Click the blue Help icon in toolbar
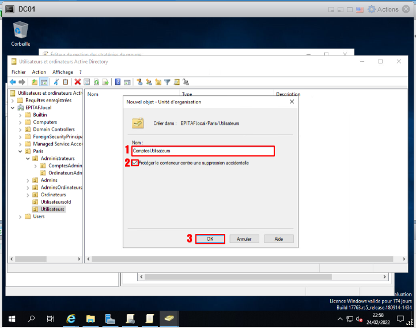Screen dimensions: 416x328 (x=118, y=82)
